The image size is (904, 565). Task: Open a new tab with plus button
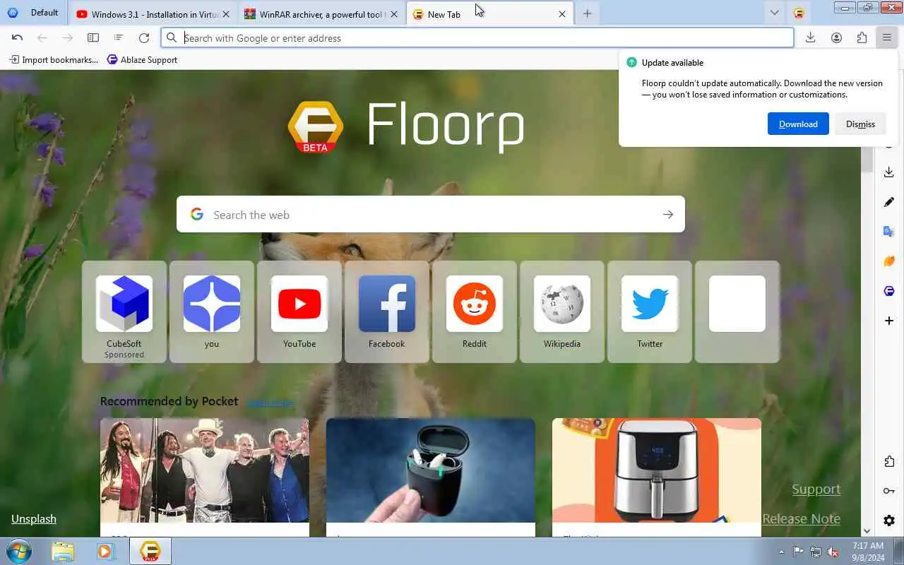[587, 13]
